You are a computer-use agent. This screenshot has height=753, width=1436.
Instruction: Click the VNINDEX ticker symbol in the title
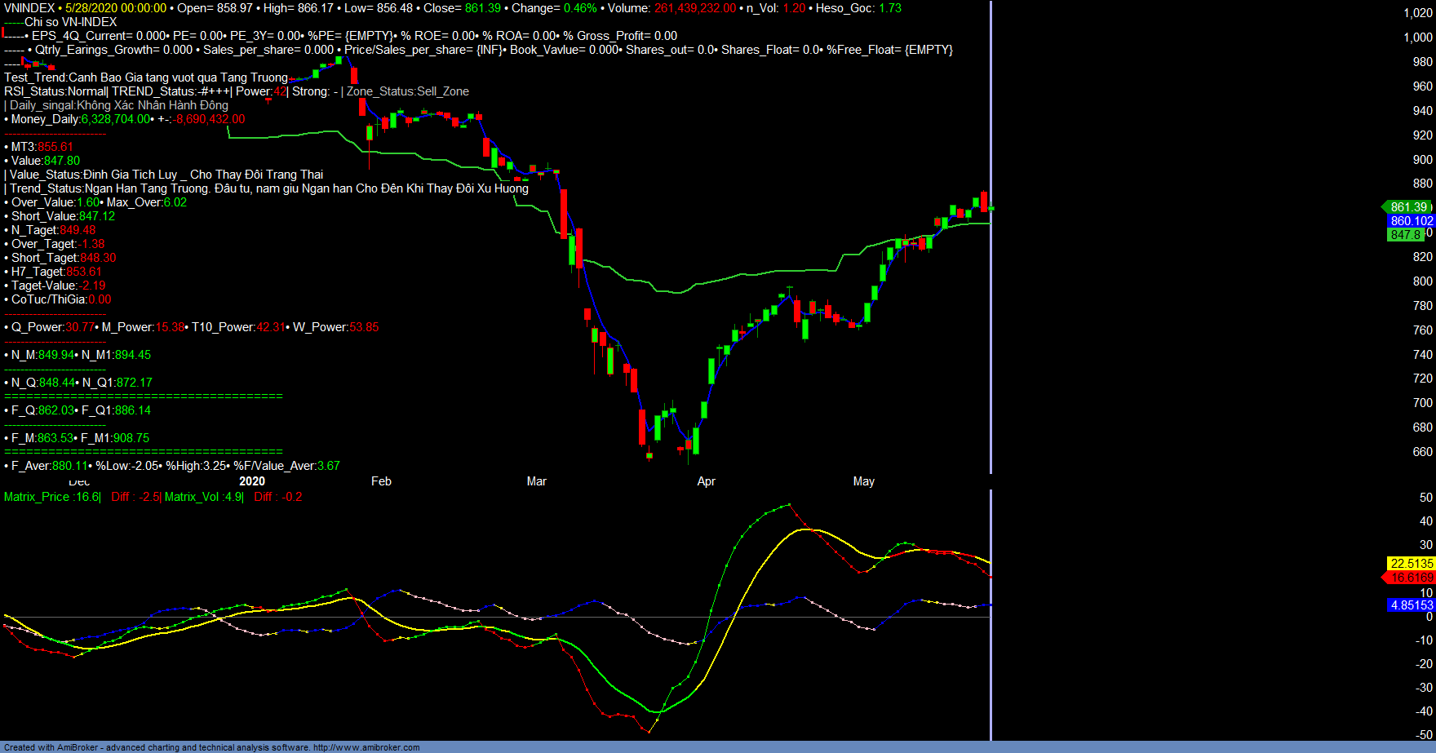[x=29, y=8]
